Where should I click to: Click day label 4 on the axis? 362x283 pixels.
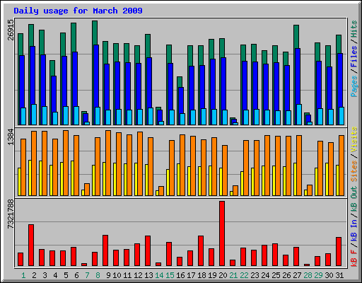(55, 275)
